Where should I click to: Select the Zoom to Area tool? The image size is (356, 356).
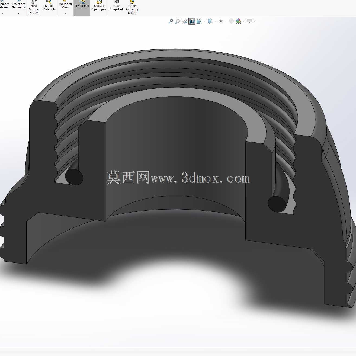click(x=178, y=21)
